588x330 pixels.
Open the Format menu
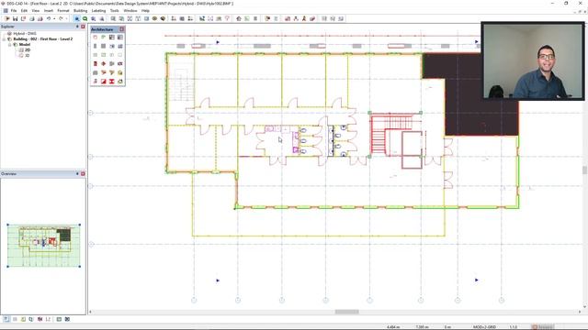[63, 10]
